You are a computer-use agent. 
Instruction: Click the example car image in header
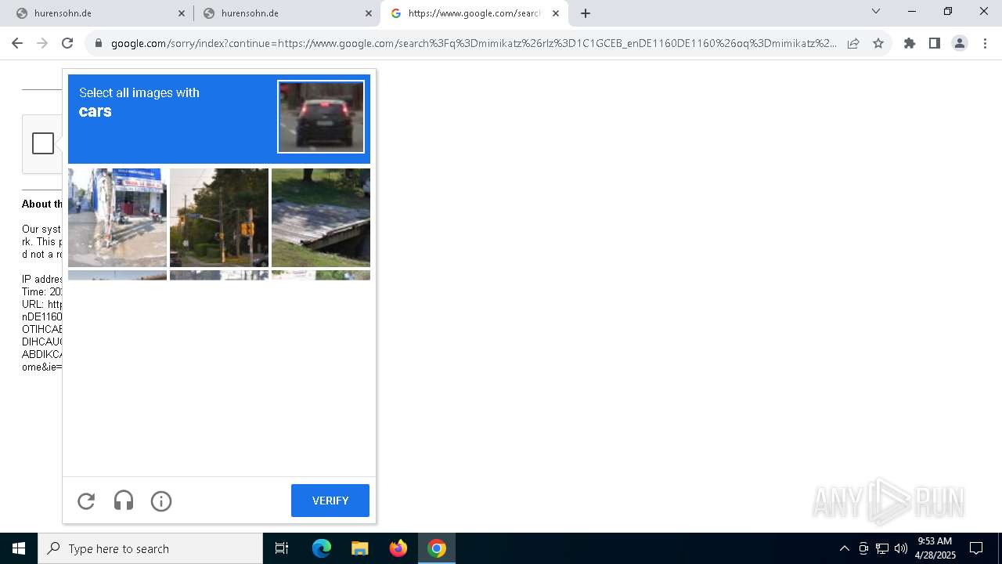tap(321, 117)
